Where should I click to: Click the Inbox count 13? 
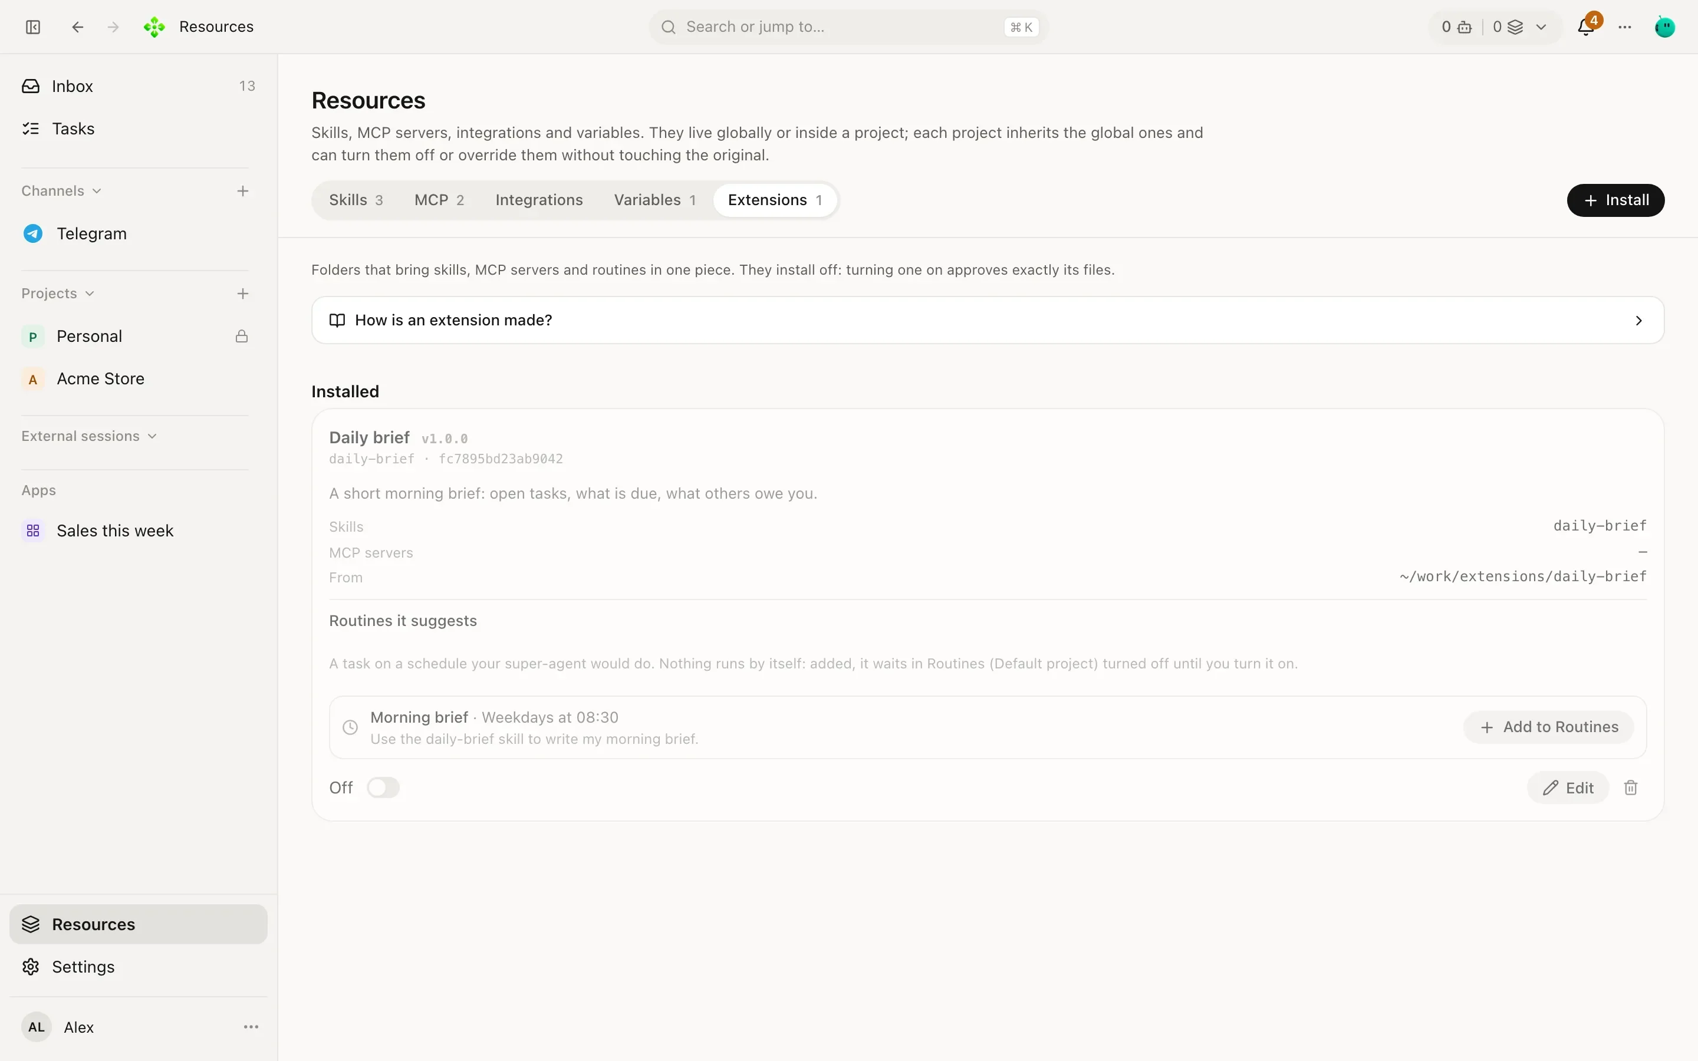(247, 85)
